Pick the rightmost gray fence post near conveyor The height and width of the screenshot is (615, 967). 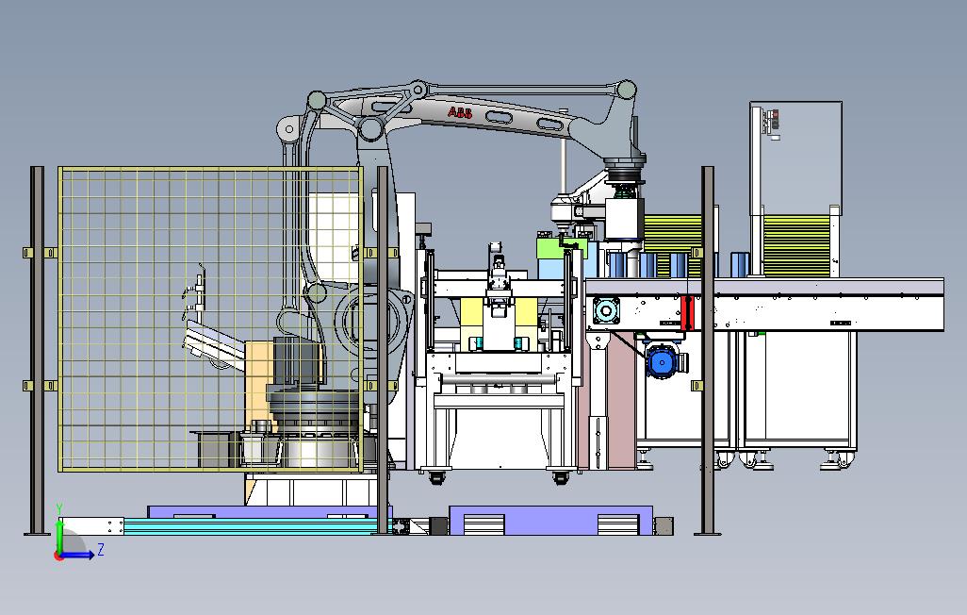pyautogui.click(x=708, y=351)
